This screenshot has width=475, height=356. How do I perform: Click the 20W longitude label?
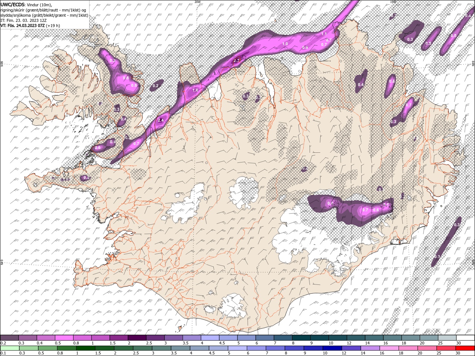pos(197,2)
